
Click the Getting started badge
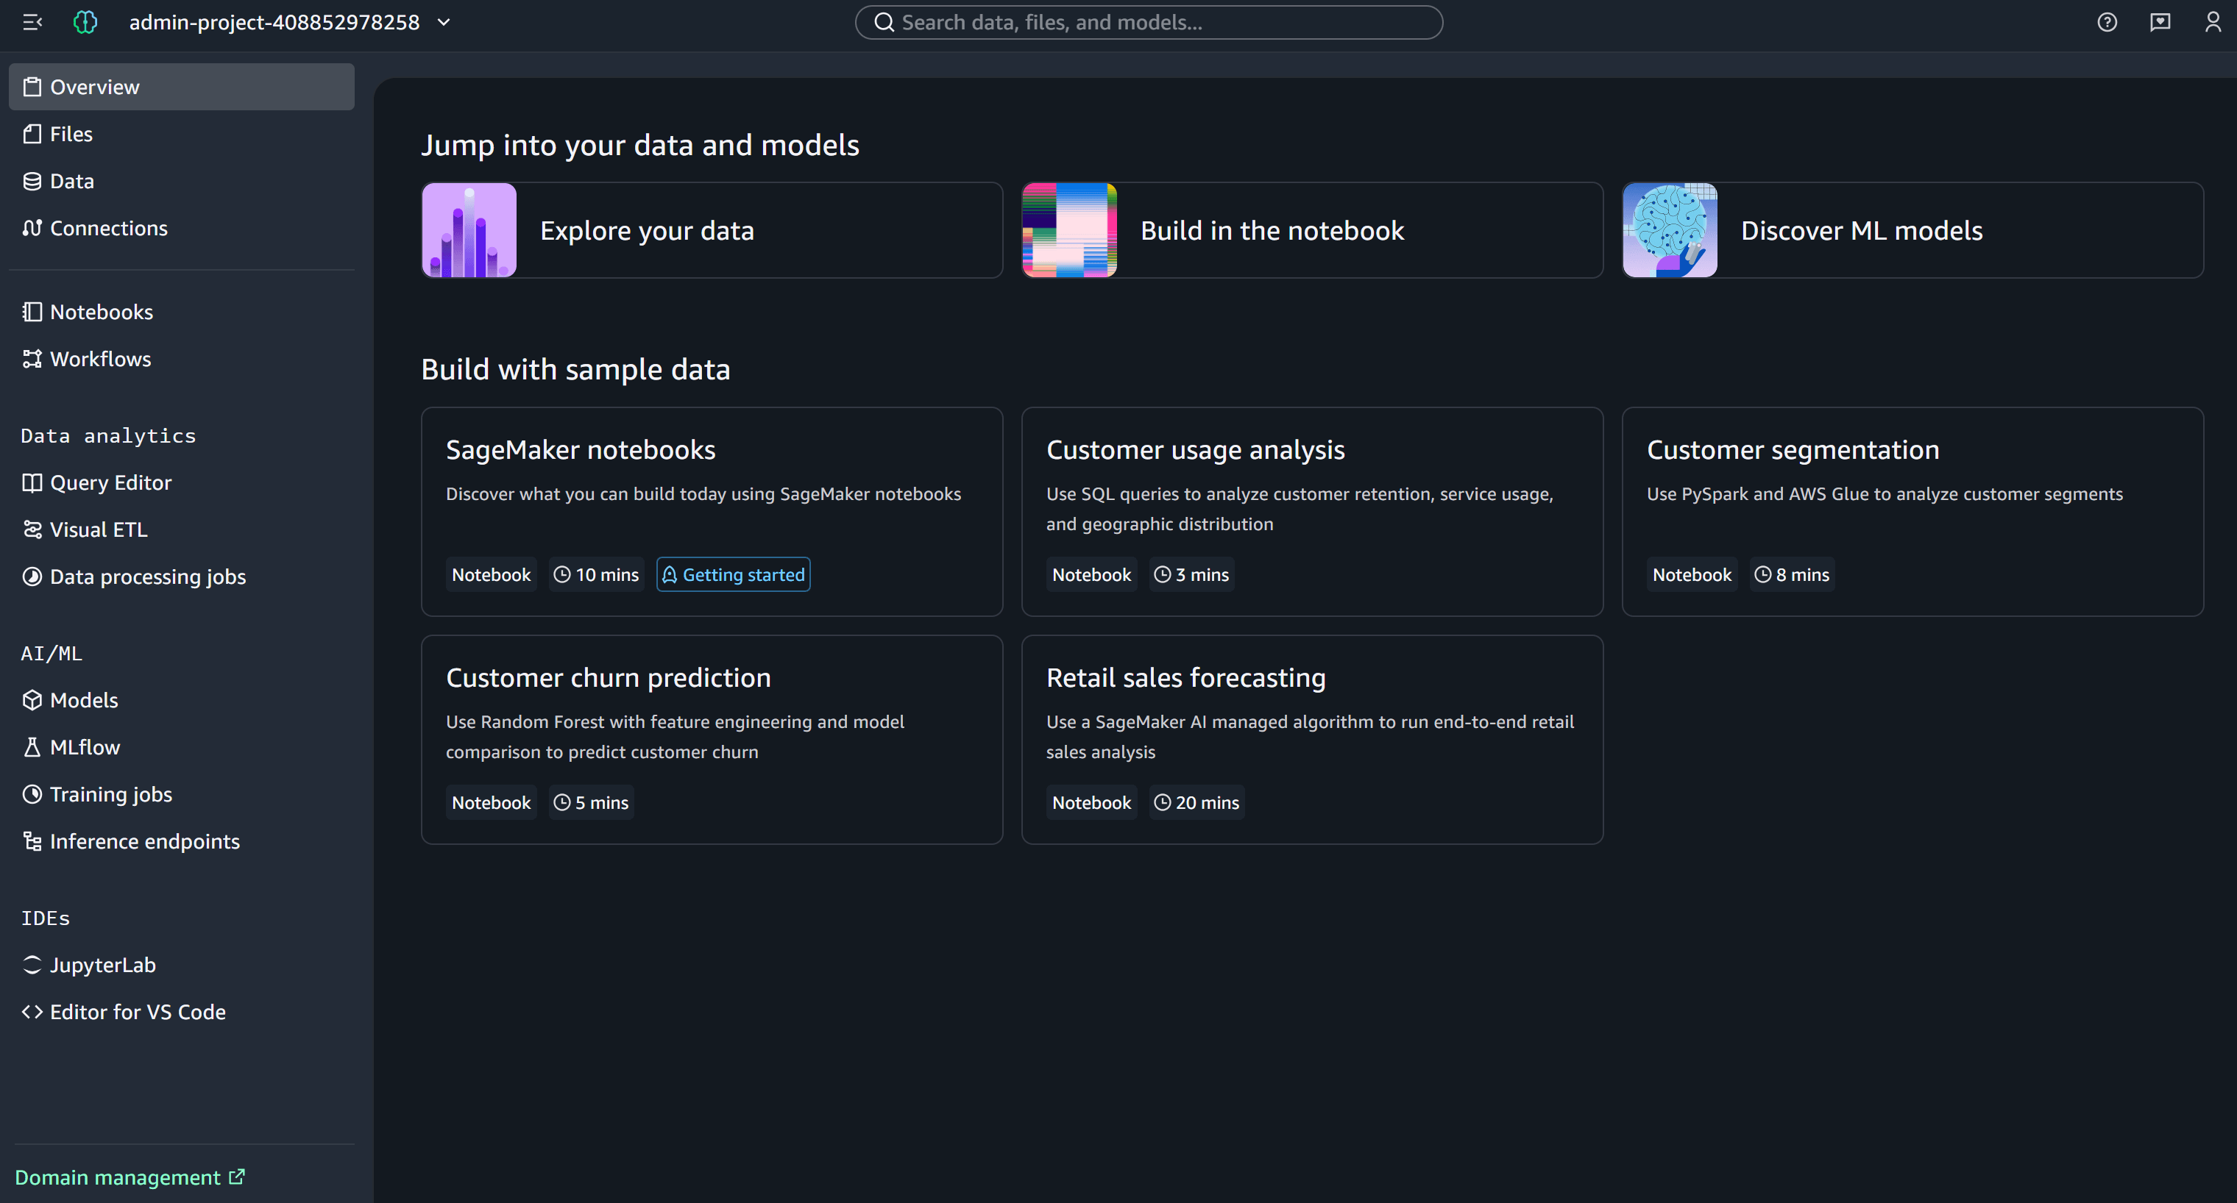click(x=733, y=574)
